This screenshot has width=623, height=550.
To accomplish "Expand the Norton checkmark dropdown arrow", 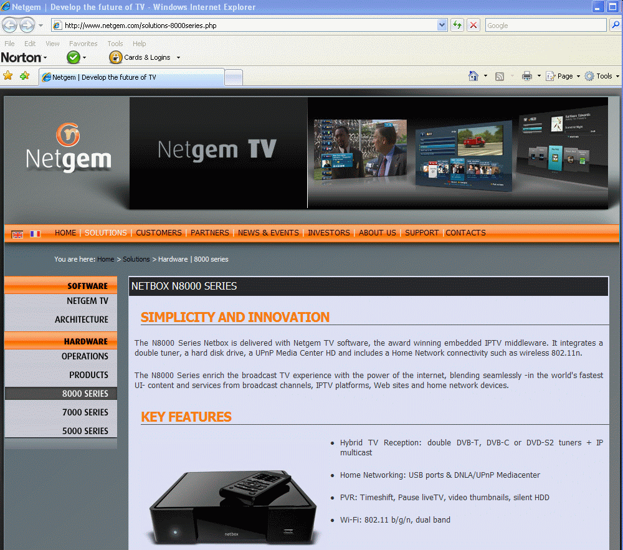I will point(84,57).
